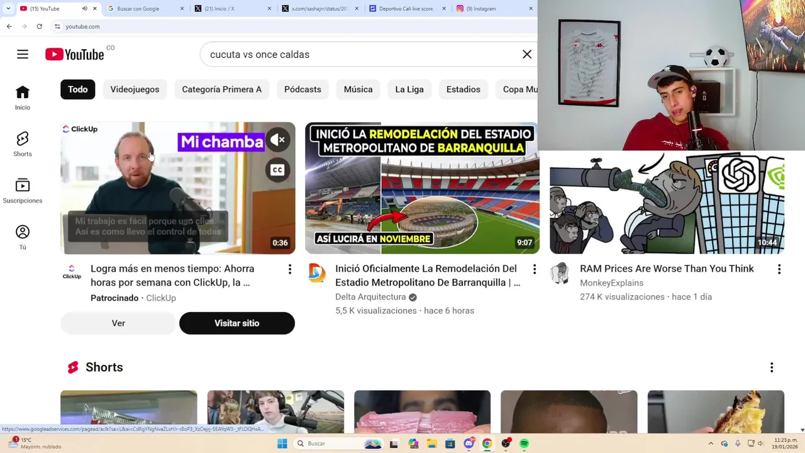Open RAM Prices Are Worse title
805x453 pixels.
pyautogui.click(x=667, y=269)
